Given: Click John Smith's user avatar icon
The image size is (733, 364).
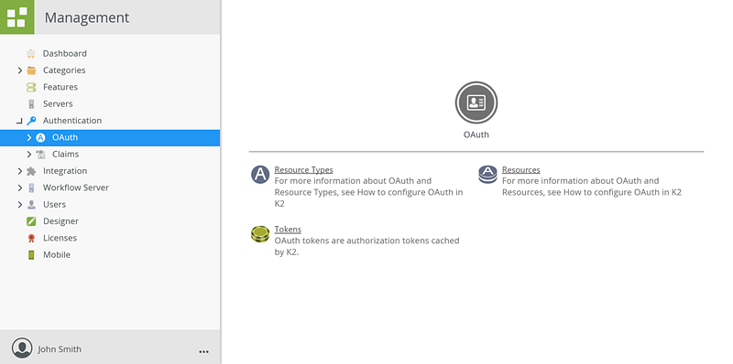Looking at the screenshot, I should (22, 348).
